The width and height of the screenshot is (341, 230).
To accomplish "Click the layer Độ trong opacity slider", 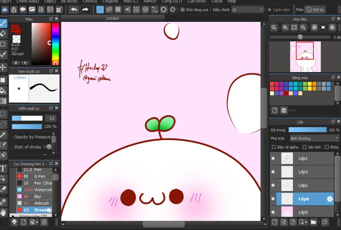I will (x=307, y=130).
